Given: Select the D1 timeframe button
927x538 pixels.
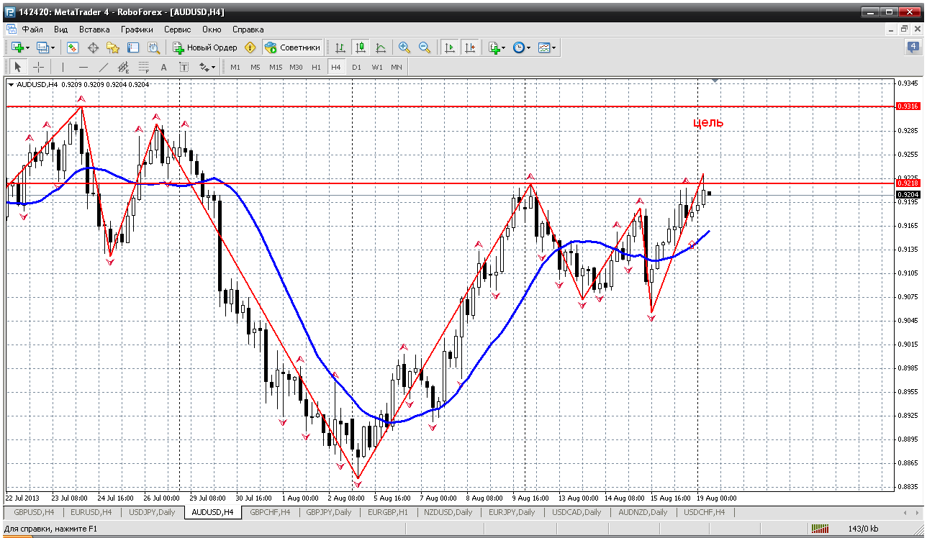Looking at the screenshot, I should coord(356,67).
